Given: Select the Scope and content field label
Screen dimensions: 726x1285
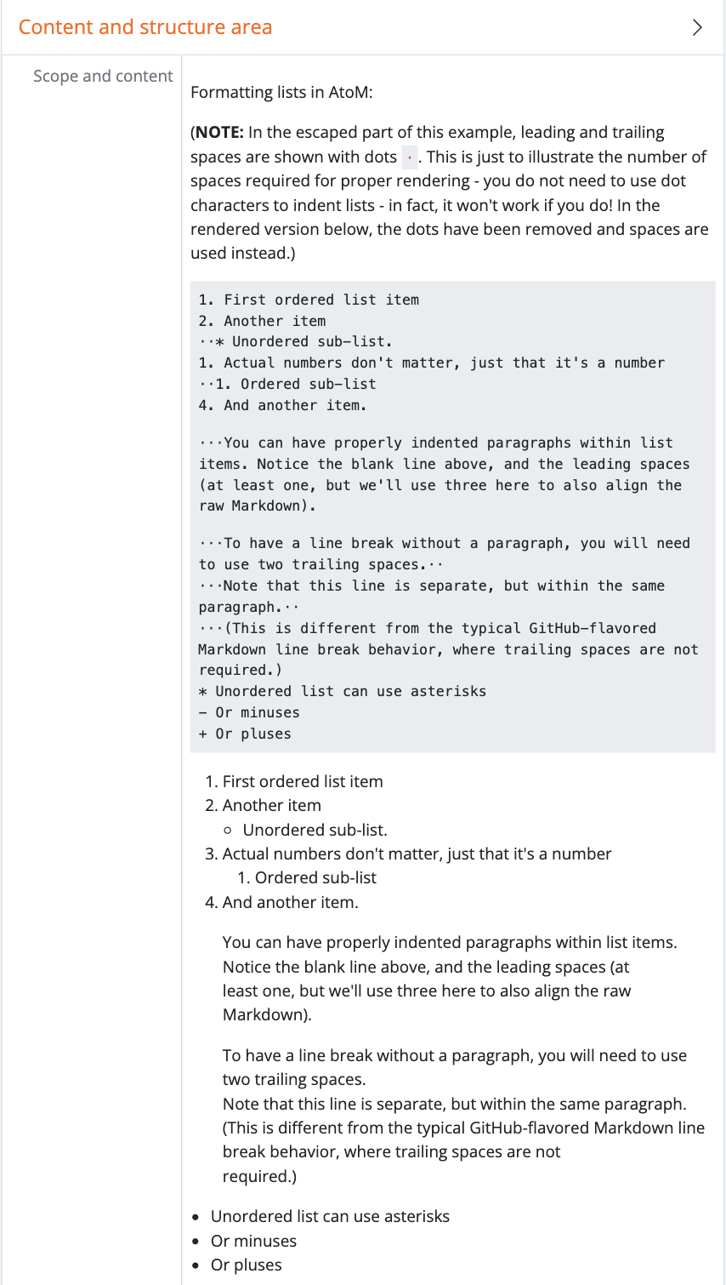Looking at the screenshot, I should coord(103,76).
